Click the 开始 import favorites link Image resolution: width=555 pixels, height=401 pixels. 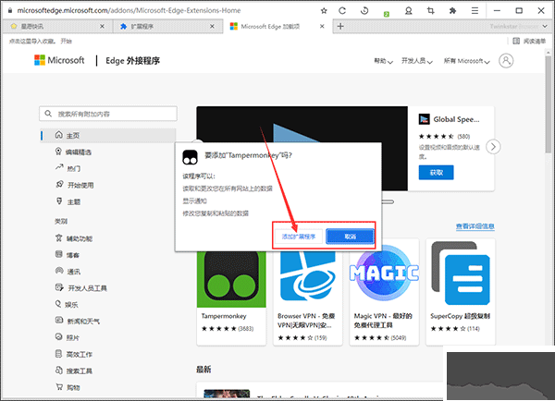point(67,41)
